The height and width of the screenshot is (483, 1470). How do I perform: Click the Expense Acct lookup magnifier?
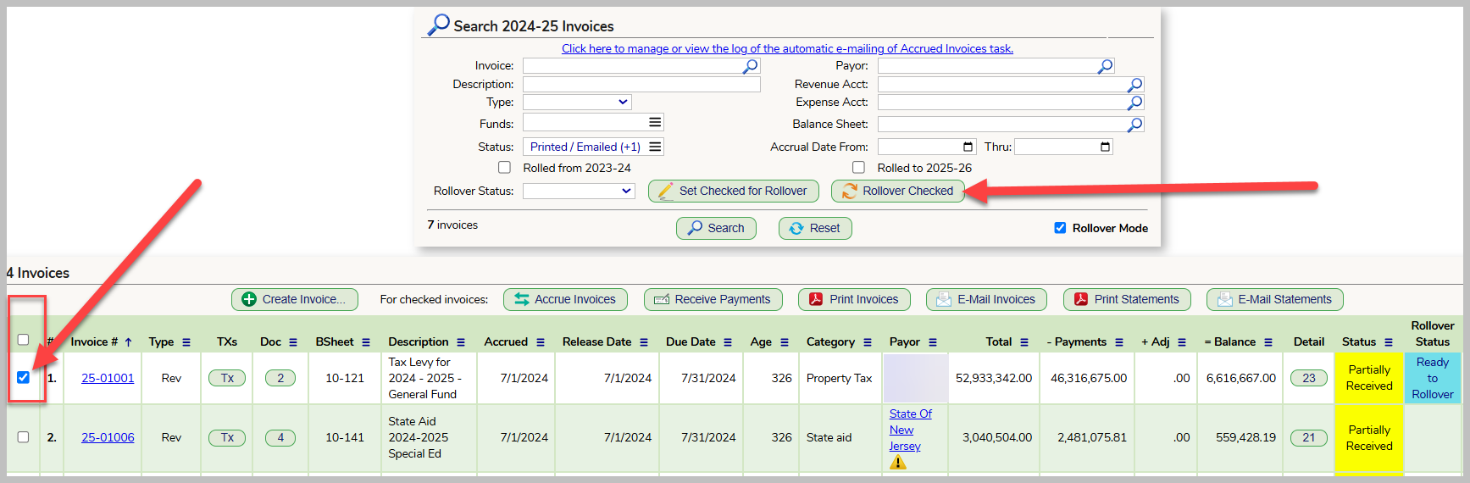tap(1135, 103)
